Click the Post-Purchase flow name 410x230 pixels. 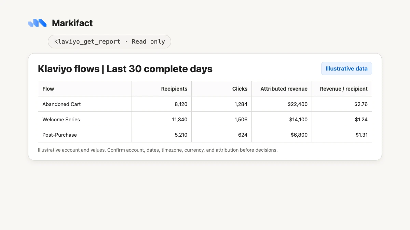[59, 135]
